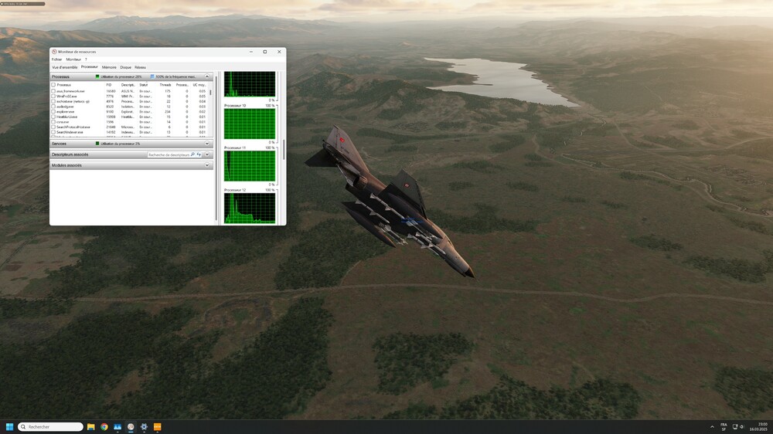
Task: Maximize the Resource Monitor window
Action: pyautogui.click(x=264, y=52)
